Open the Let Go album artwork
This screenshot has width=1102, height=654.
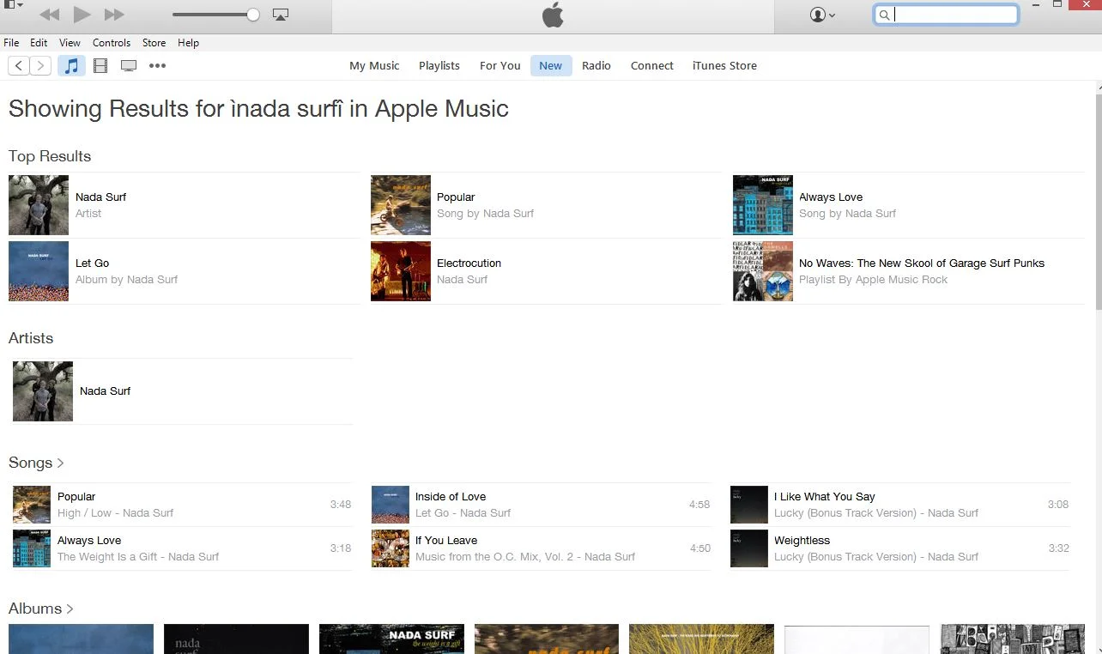click(x=39, y=271)
